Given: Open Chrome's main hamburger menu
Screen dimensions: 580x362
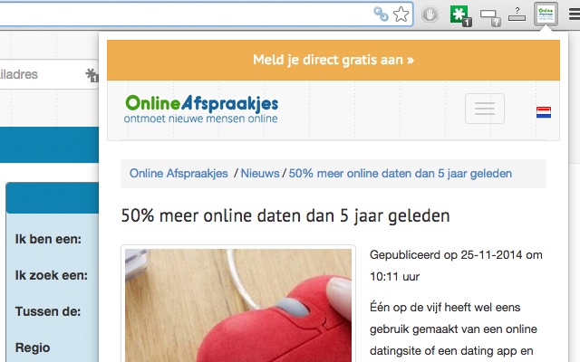Looking at the screenshot, I should pos(575,14).
